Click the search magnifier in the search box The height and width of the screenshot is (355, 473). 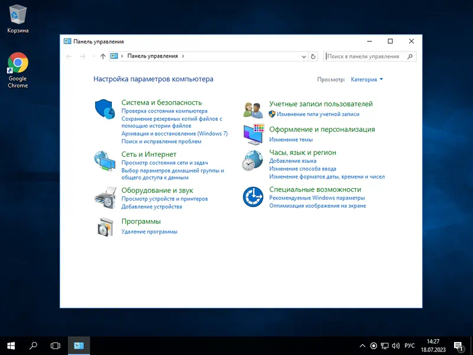click(410, 56)
